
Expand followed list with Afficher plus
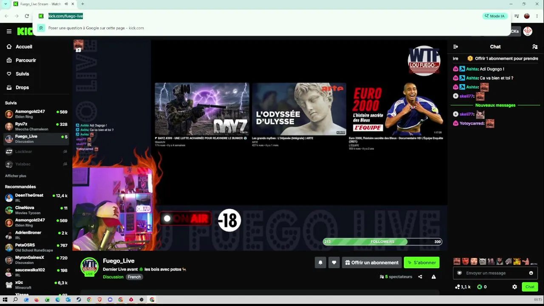16,176
